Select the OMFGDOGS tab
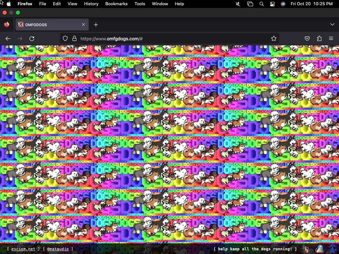 (x=52, y=24)
